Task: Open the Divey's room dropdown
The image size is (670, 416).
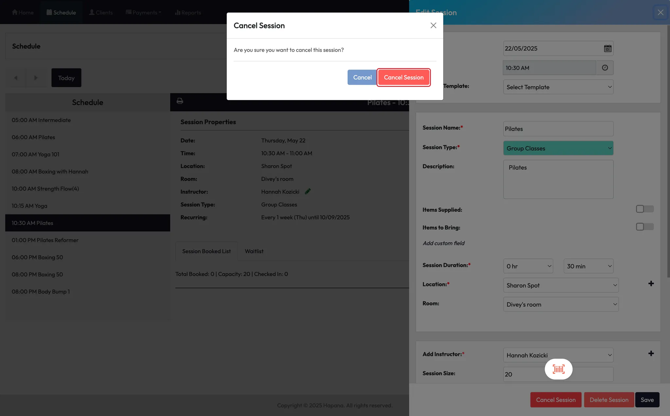Action: (561, 305)
